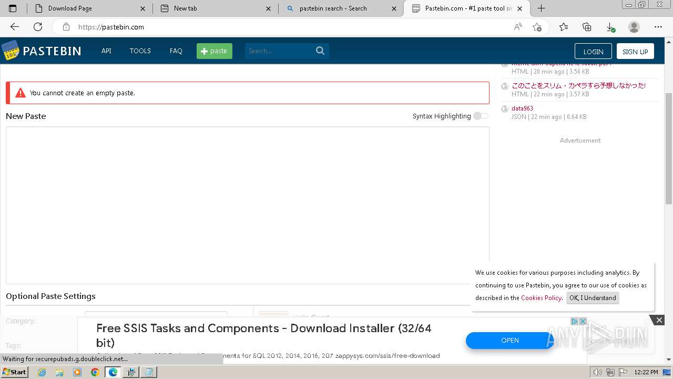This screenshot has width=673, height=379.
Task: Click the Pastebin logo icon
Action: 11,51
